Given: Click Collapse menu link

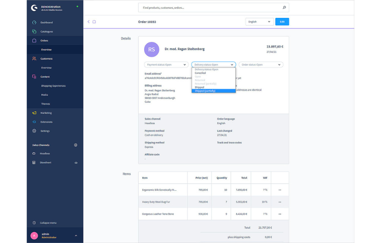Looking at the screenshot, I should 48,223.
